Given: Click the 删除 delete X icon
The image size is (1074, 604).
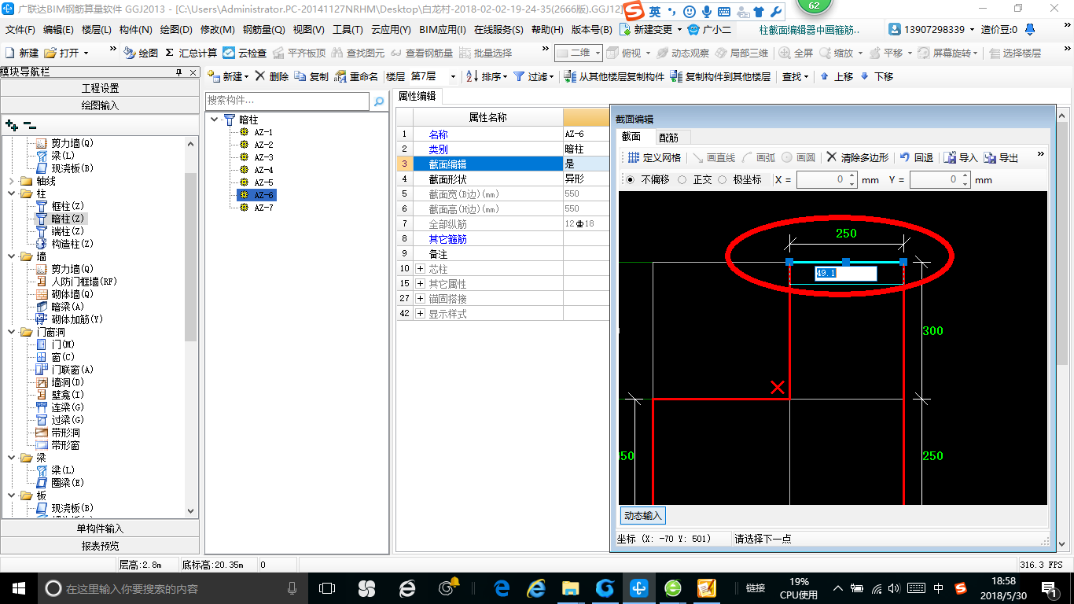Looking at the screenshot, I should point(260,76).
